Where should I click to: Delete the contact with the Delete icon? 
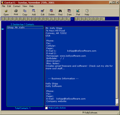point(52,12)
